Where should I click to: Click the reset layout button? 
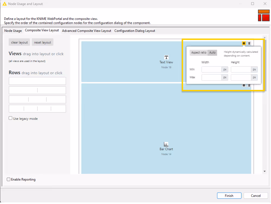pyautogui.click(x=42, y=42)
